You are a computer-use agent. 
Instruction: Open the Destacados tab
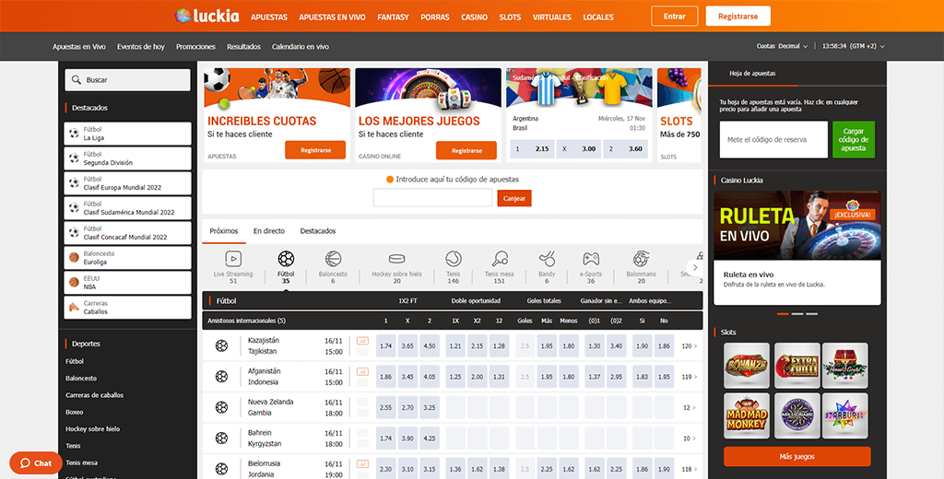point(318,230)
